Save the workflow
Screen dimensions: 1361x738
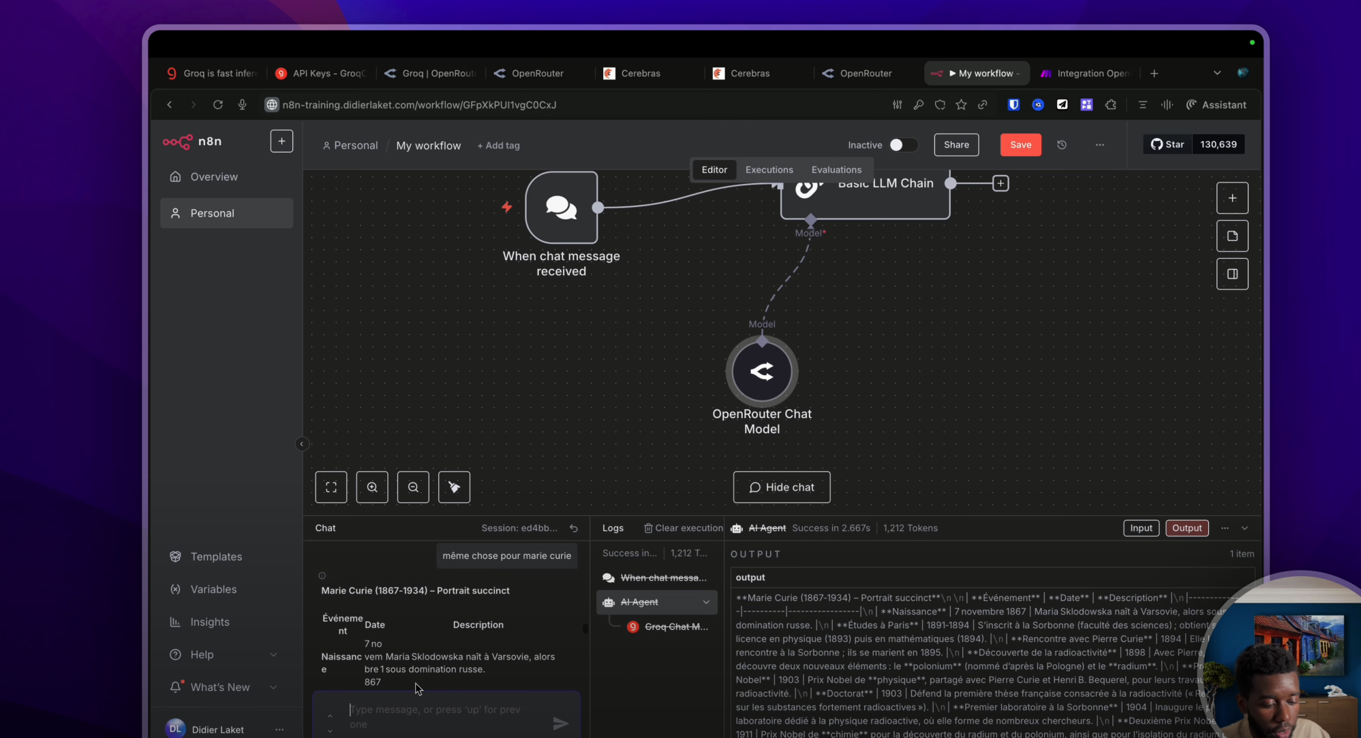point(1020,145)
